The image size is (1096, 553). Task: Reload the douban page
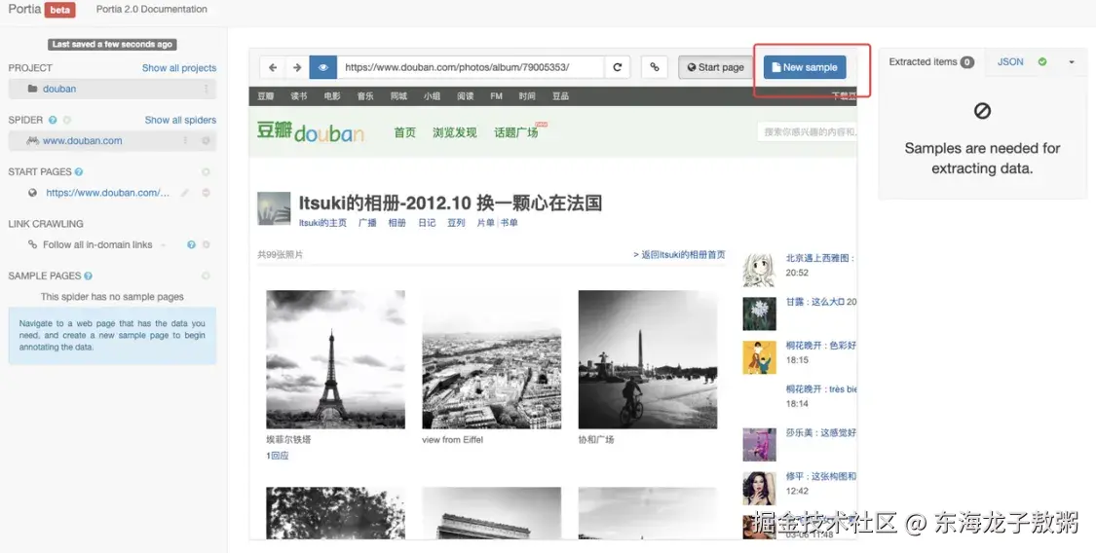618,68
